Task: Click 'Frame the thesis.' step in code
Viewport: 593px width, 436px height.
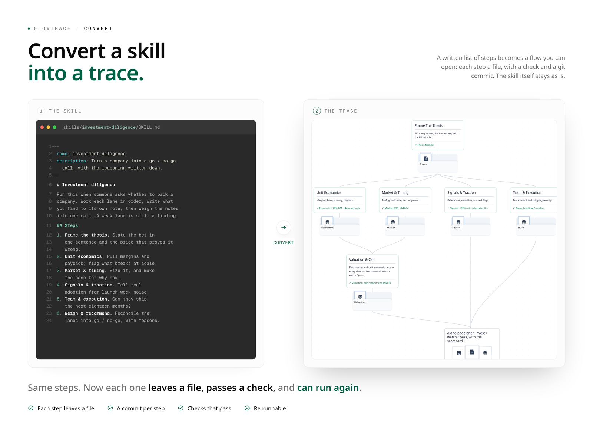Action: pyautogui.click(x=87, y=235)
